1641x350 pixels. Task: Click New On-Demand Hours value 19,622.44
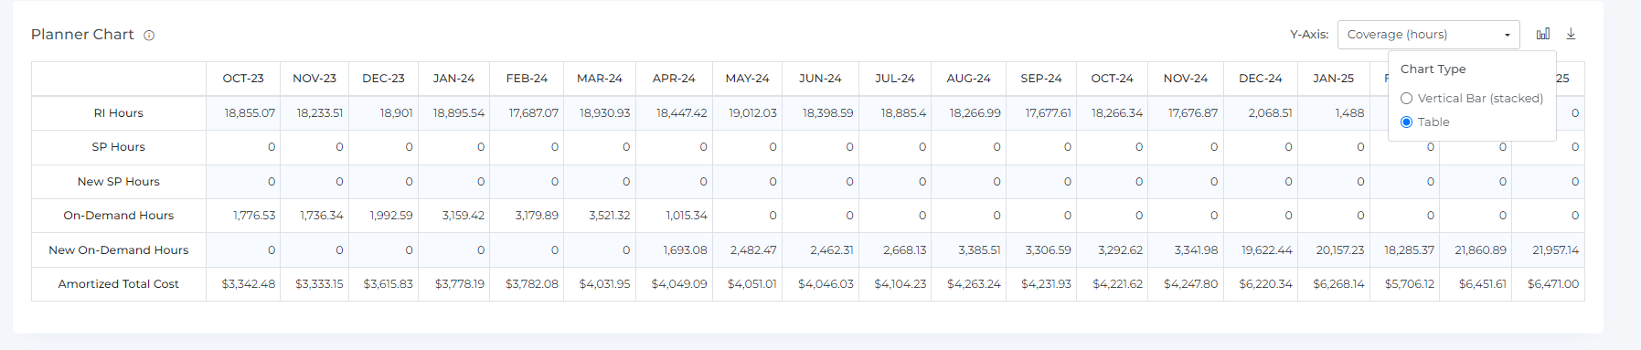pyautogui.click(x=1267, y=250)
